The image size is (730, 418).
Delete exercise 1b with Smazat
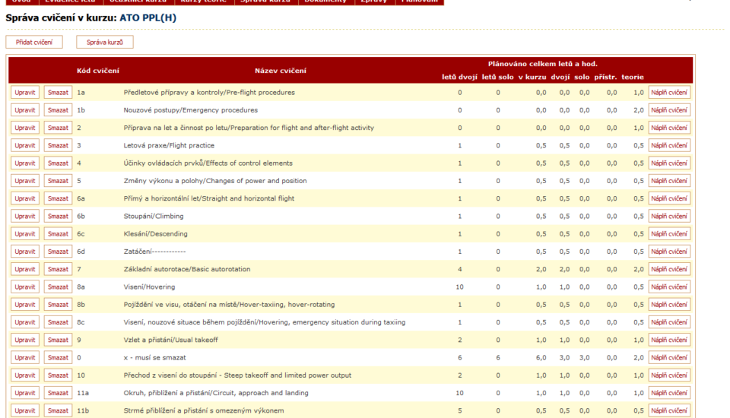[x=58, y=110]
